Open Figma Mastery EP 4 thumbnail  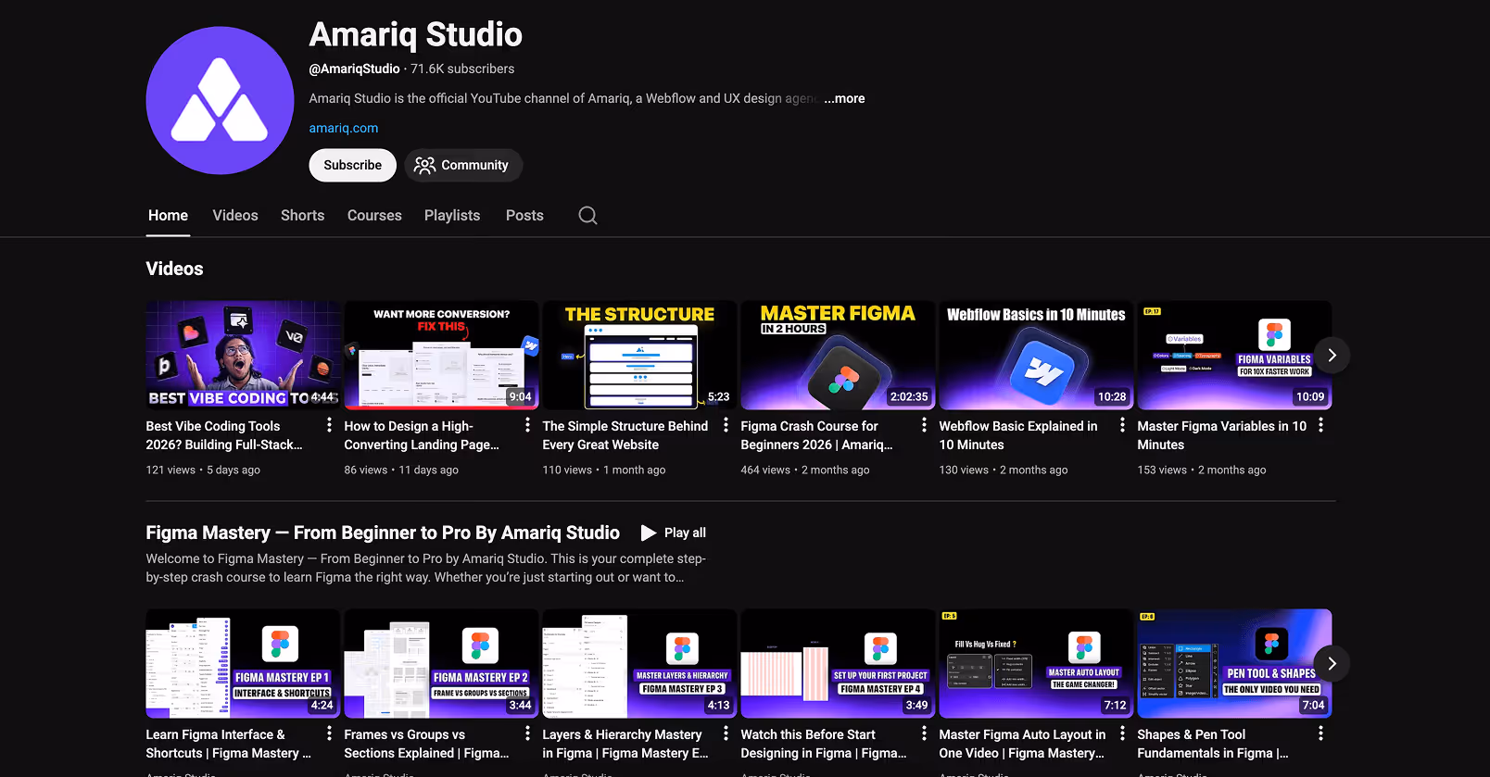(838, 663)
